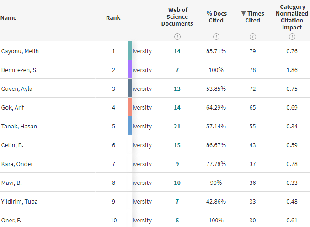
Task: Select the Kara, Onder name cell
Action: [17, 164]
